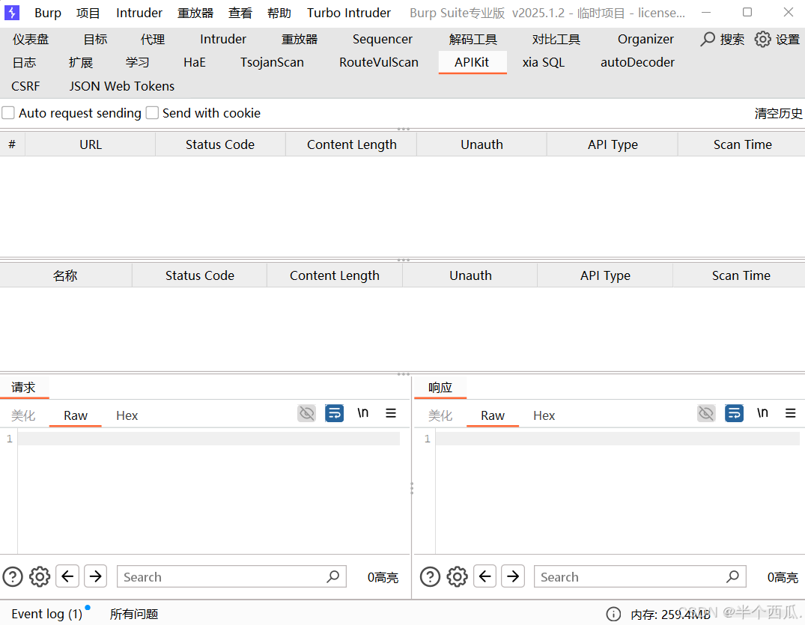This screenshot has height=625, width=805.
Task: Switch to the 代理 tab
Action: pyautogui.click(x=153, y=39)
